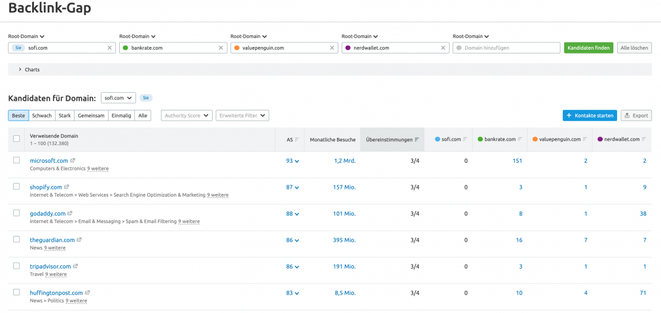Screen dimensions: 661x313
Task: Sort by Übereinstimmungen column icon
Action: tap(417, 140)
